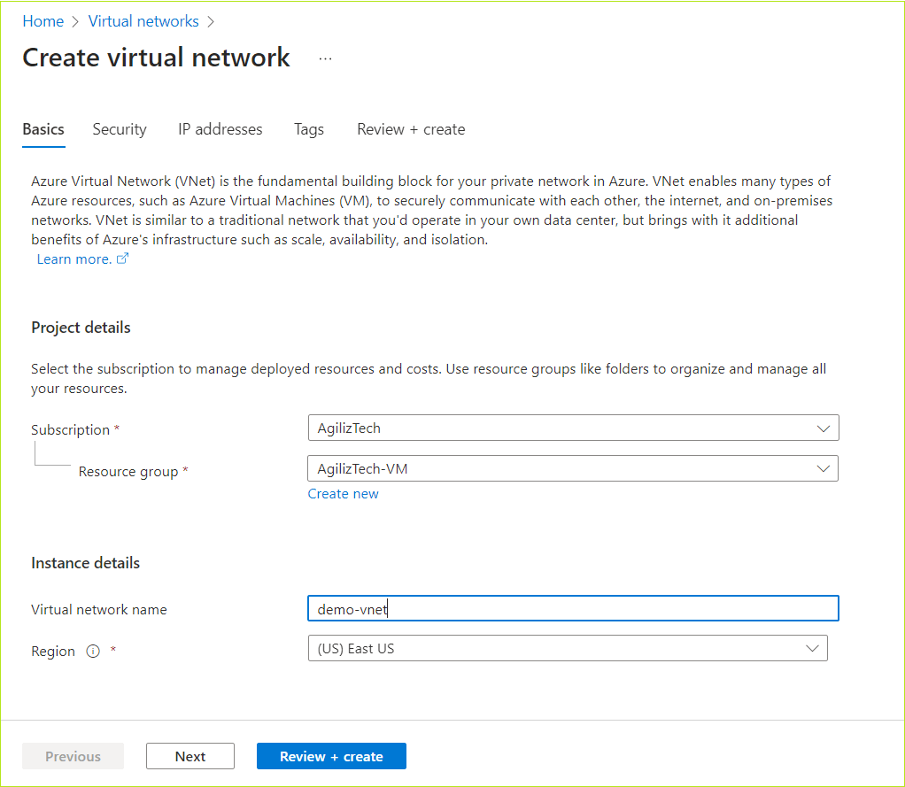Navigate to Virtual networks via breadcrumb
This screenshot has height=787, width=905.
(x=143, y=20)
